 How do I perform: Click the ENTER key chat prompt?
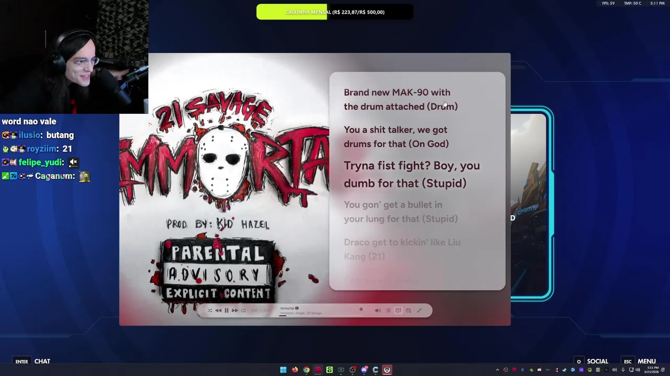pyautogui.click(x=21, y=361)
